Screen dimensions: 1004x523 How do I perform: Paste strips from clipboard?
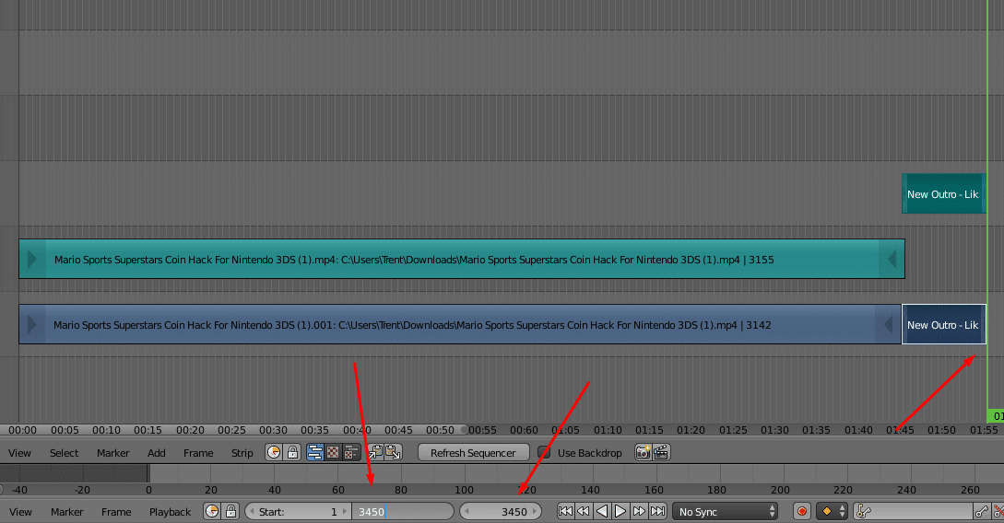click(393, 453)
